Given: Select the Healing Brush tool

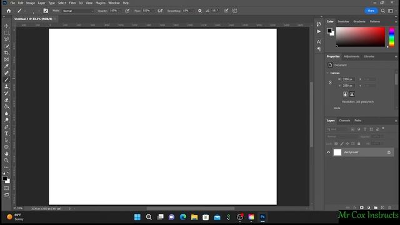Looking at the screenshot, I should (6, 73).
